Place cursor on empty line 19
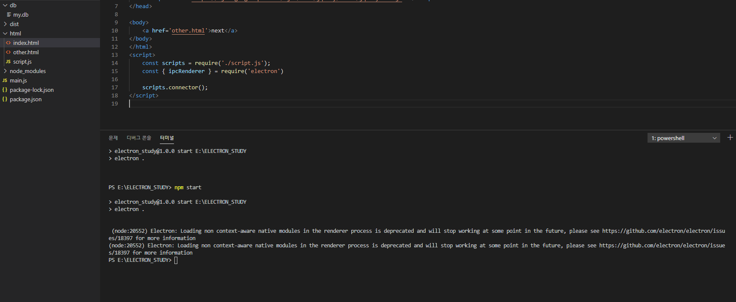The height and width of the screenshot is (302, 736). [x=432, y=104]
